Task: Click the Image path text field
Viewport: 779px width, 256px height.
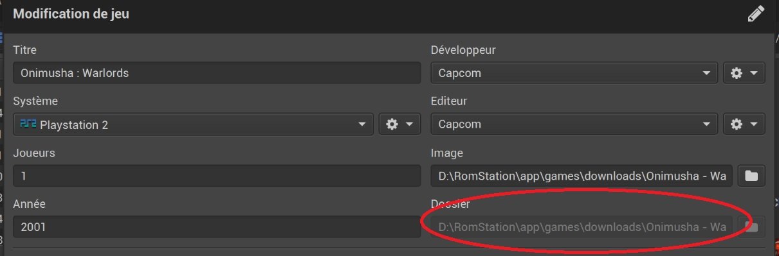Action: [582, 175]
